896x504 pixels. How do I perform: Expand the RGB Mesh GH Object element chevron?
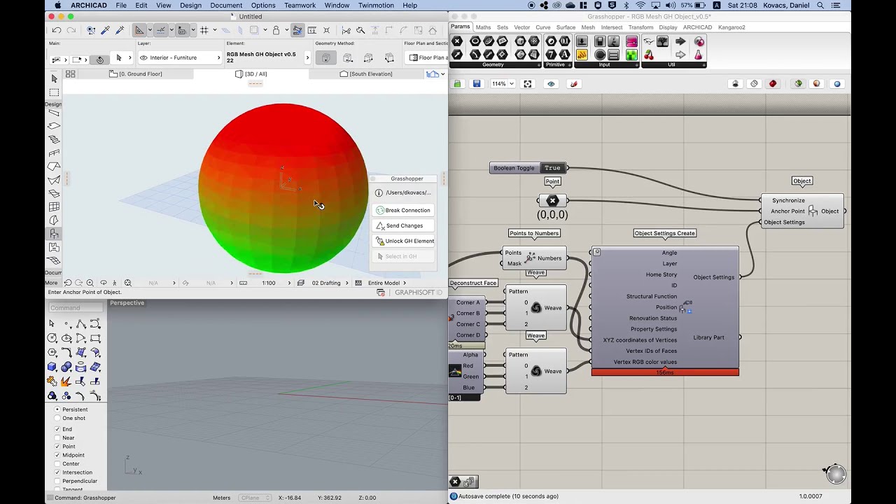(307, 58)
